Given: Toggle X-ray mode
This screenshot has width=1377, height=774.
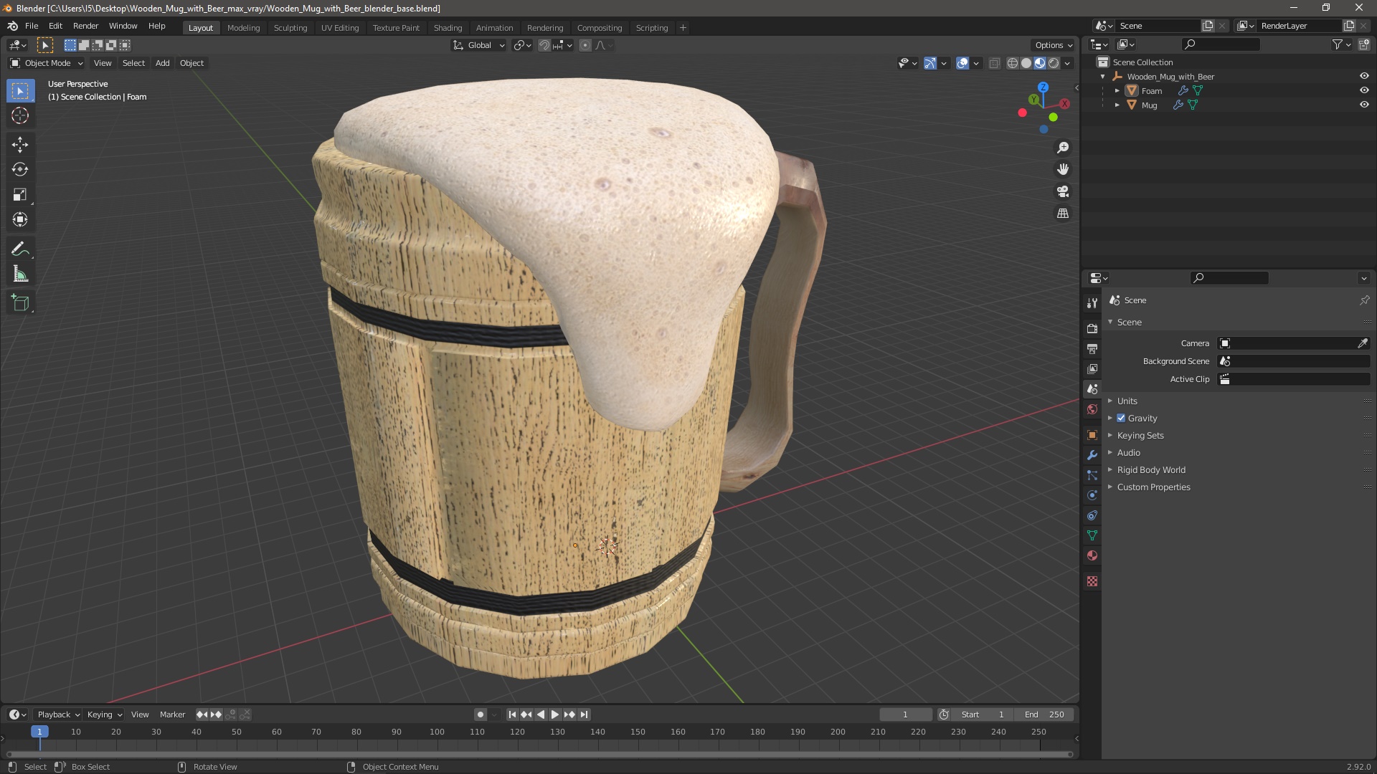Looking at the screenshot, I should (x=994, y=63).
